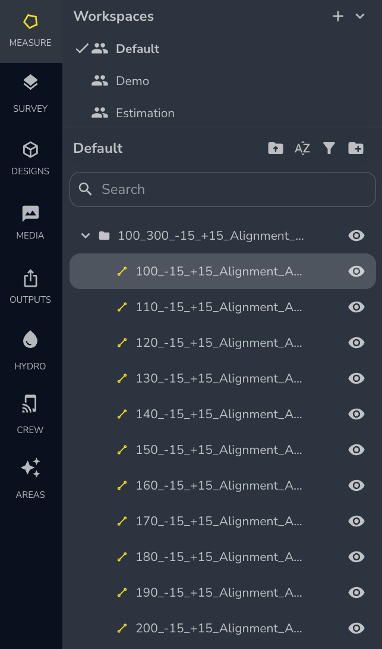
Task: Add a new workspace with plus button
Action: [338, 16]
